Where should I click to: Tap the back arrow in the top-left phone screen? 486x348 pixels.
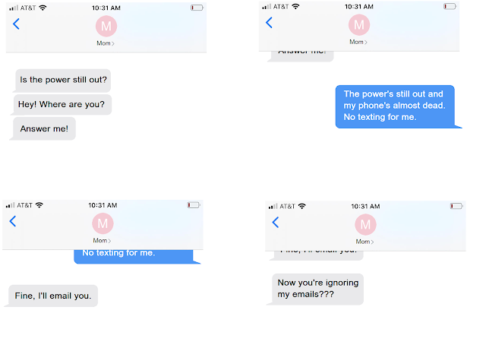16,24
